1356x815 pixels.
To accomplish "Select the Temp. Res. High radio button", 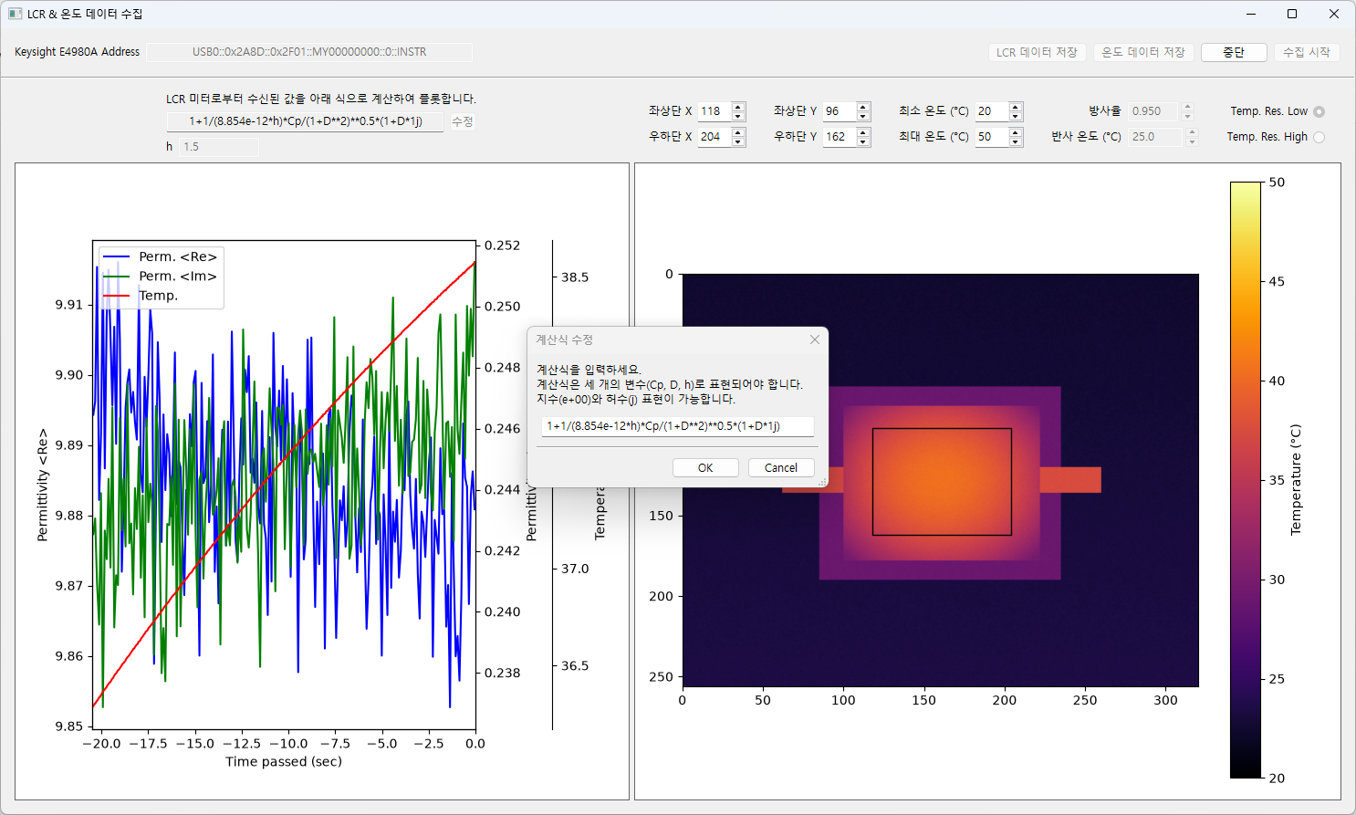I will (x=1319, y=137).
